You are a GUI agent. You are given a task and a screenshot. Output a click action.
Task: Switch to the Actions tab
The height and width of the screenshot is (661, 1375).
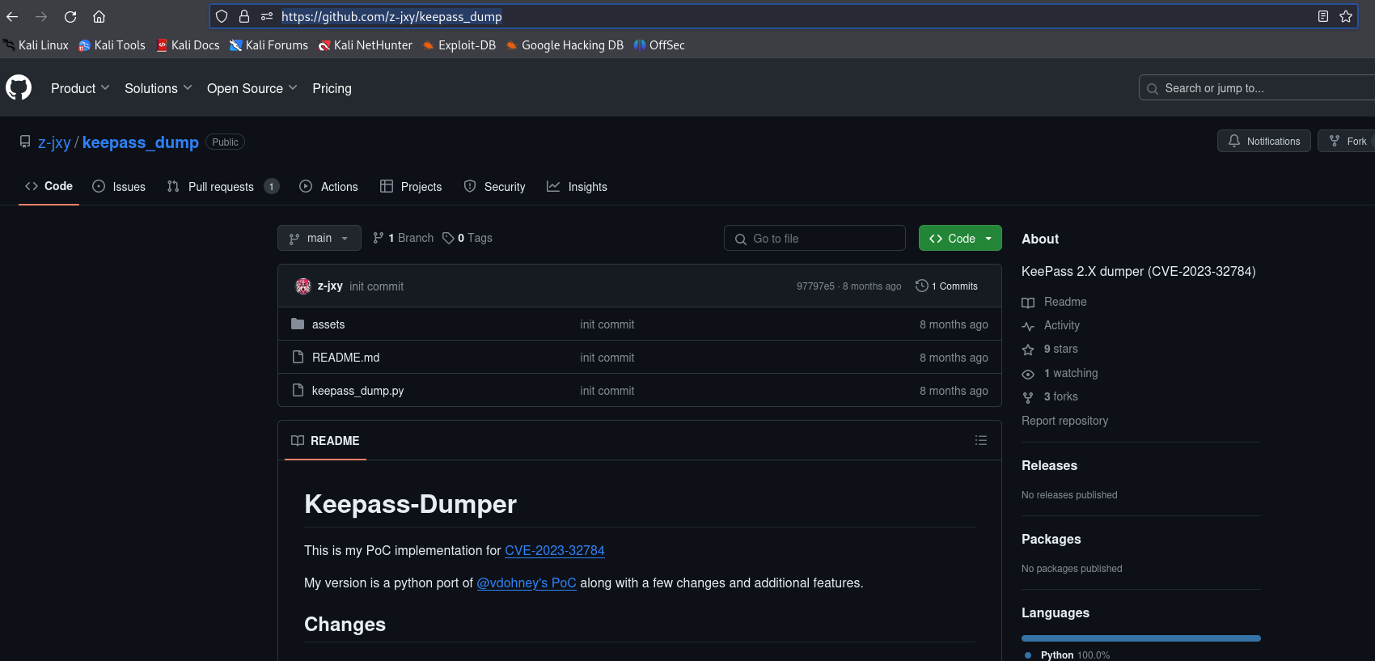[328, 187]
